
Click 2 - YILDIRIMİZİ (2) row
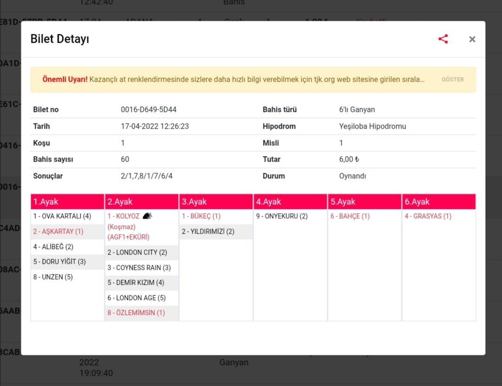[216, 231]
